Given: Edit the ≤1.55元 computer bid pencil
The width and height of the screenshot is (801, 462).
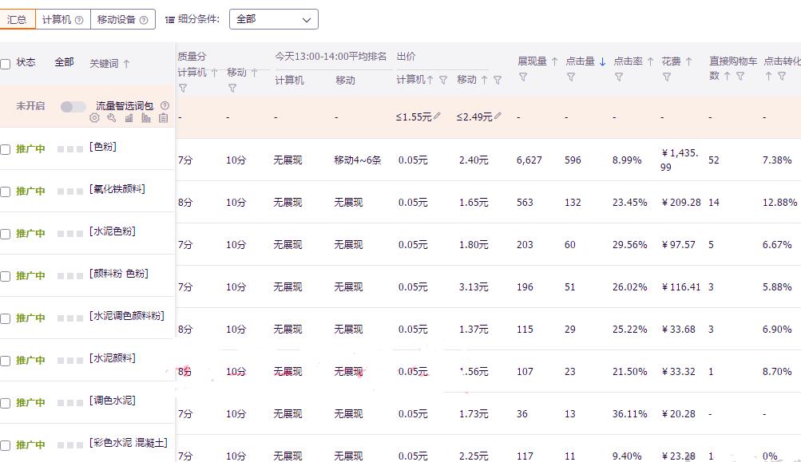Looking at the screenshot, I should point(437,116).
